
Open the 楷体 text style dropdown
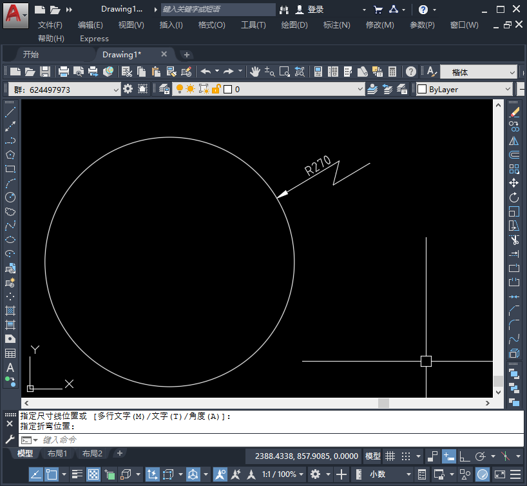pos(479,72)
